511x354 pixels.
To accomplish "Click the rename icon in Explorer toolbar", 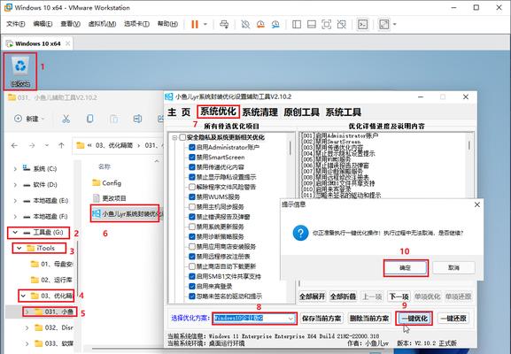I will click(137, 119).
